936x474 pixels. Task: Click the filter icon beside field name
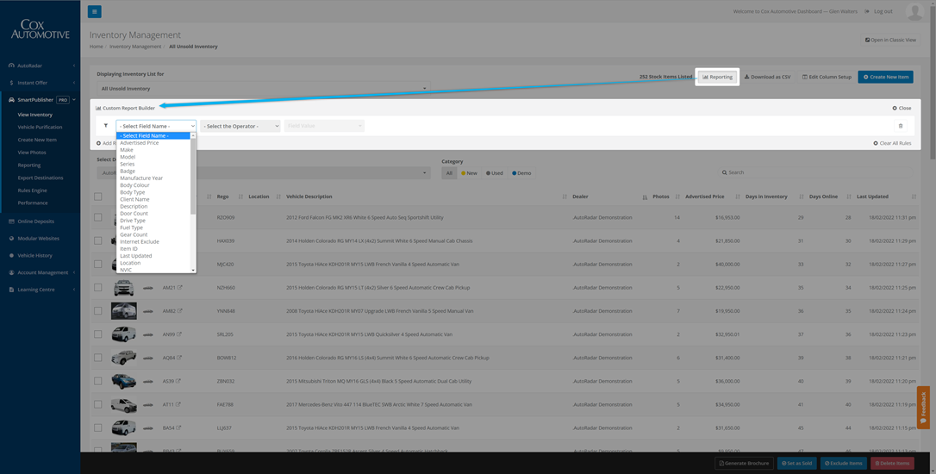click(x=106, y=126)
